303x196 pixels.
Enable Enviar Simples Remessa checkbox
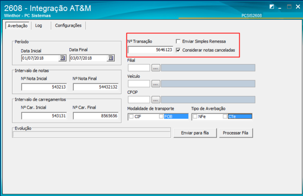(x=178, y=41)
